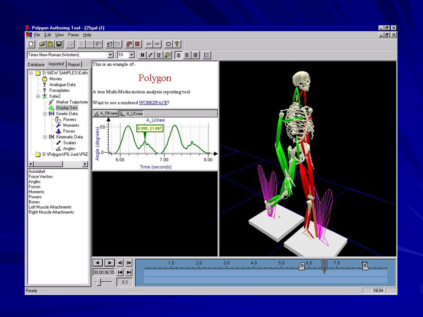Jump to the end of the range
The width and height of the screenshot is (423, 317).
129,272
